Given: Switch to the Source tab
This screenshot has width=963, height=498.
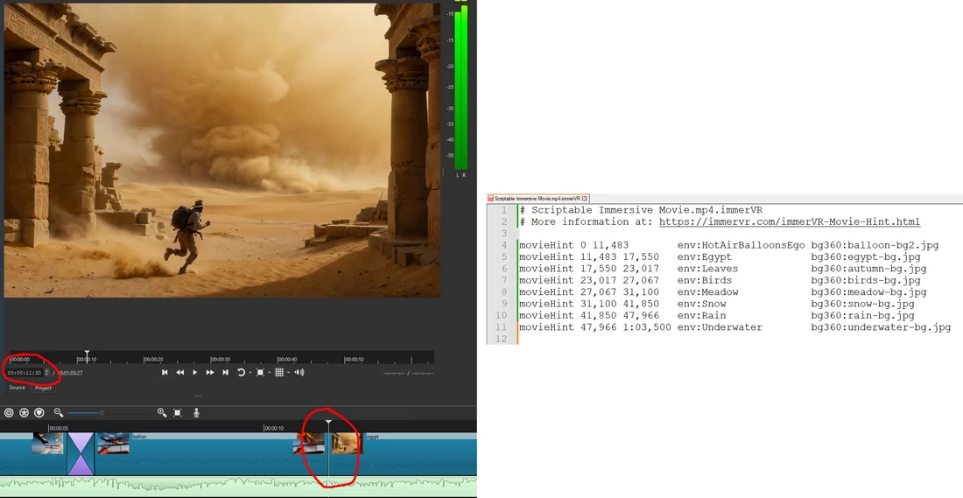Looking at the screenshot, I should (17, 387).
